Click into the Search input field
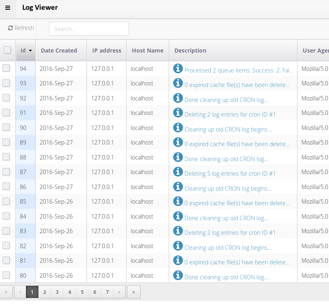The image size is (329, 304). coord(89,29)
